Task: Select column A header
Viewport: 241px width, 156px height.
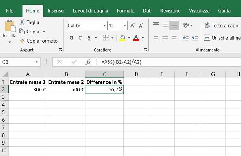Action: pos(28,74)
